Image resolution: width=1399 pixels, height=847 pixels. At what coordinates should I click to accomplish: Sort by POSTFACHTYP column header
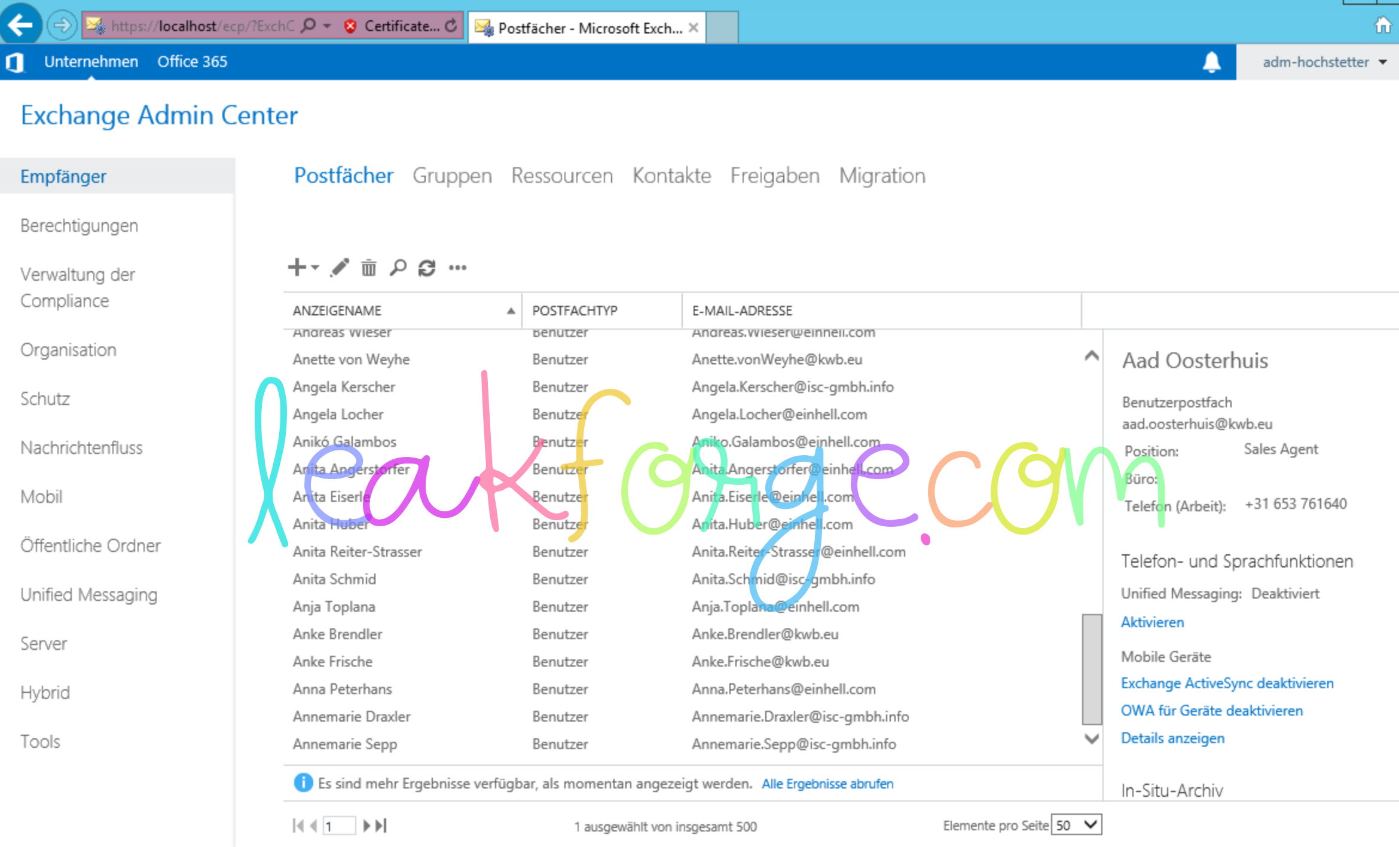[602, 311]
